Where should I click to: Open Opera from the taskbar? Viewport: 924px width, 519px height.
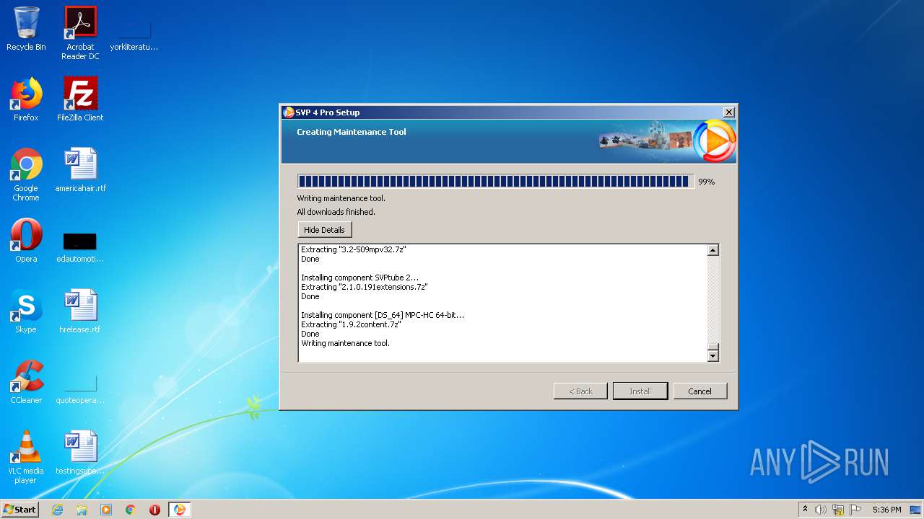154,510
